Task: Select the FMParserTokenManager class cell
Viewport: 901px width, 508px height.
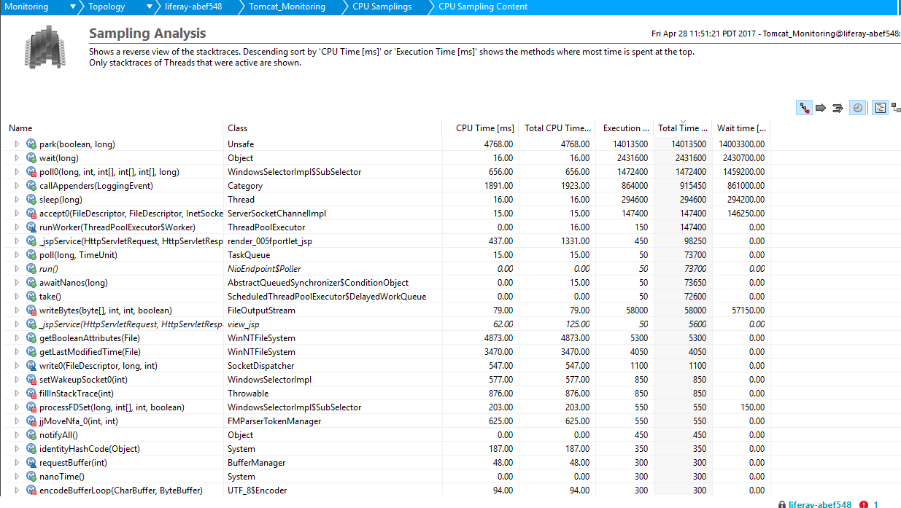Action: [274, 421]
